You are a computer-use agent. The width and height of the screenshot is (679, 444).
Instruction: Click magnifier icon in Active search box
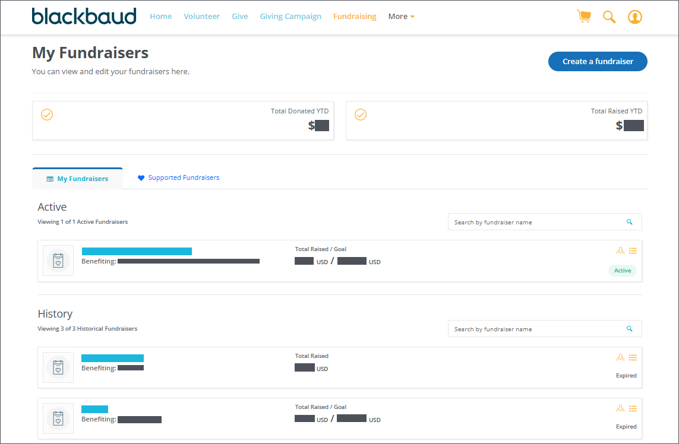[630, 222]
